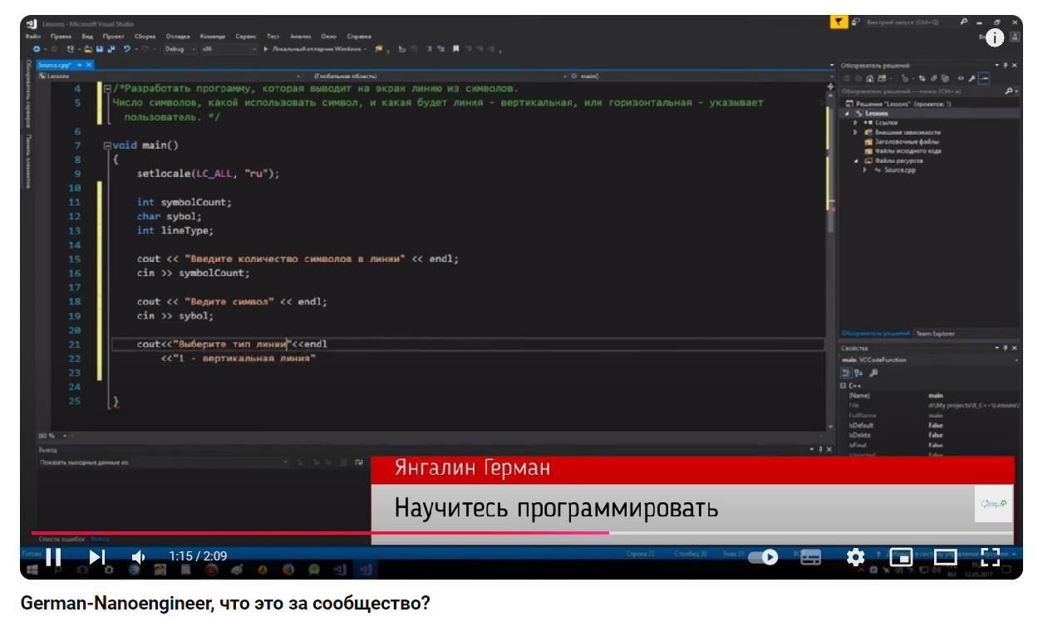
Task: Click the notifications flag icon
Action: [839, 22]
